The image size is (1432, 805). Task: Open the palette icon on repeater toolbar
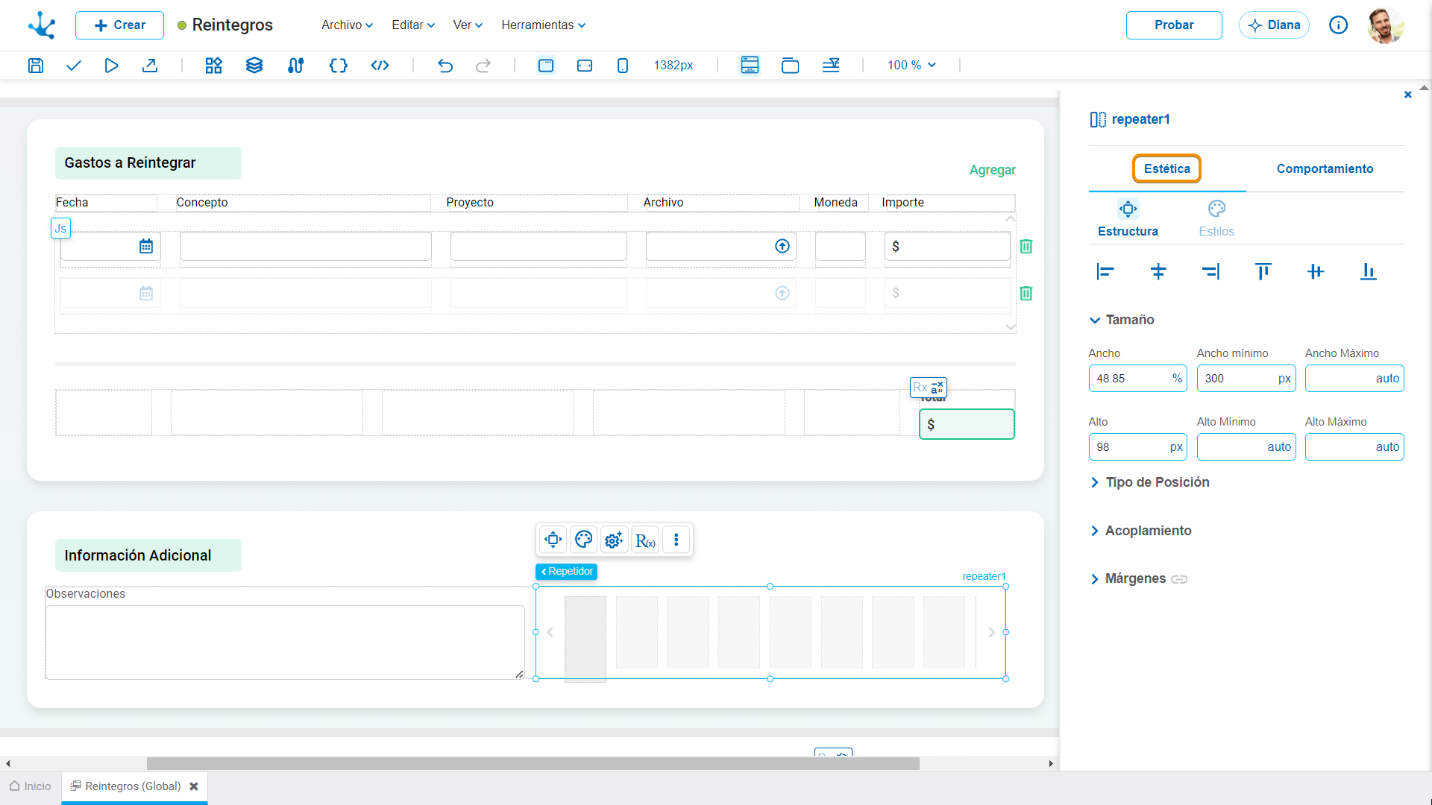coord(584,540)
